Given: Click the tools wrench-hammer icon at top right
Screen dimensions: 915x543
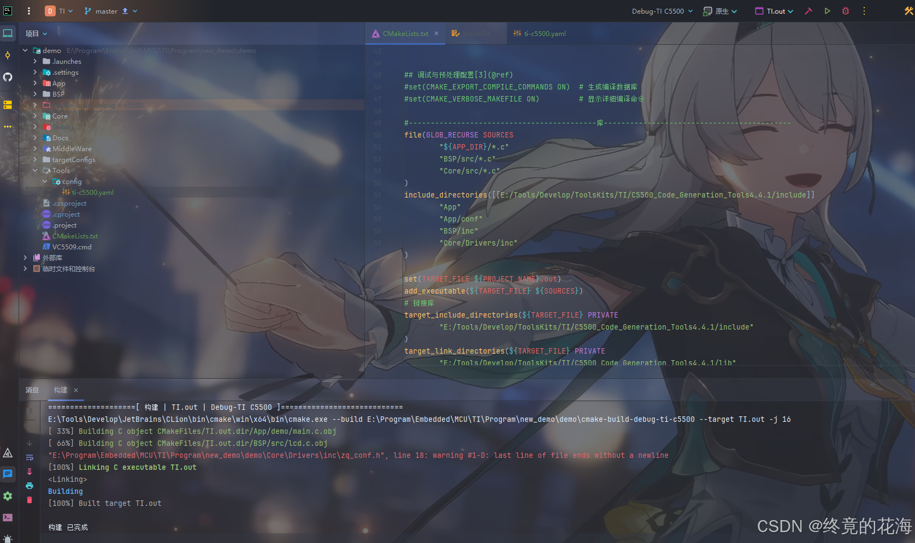Looking at the screenshot, I should [908, 11].
